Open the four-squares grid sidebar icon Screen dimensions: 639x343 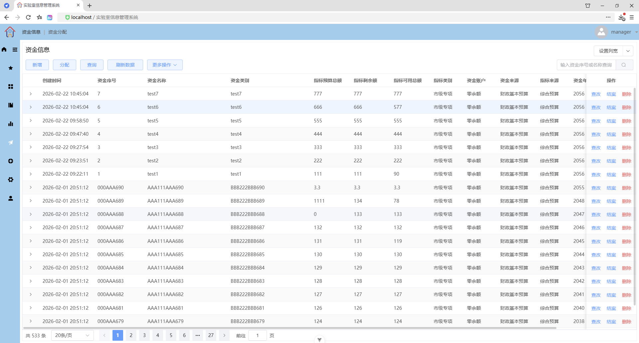(11, 86)
